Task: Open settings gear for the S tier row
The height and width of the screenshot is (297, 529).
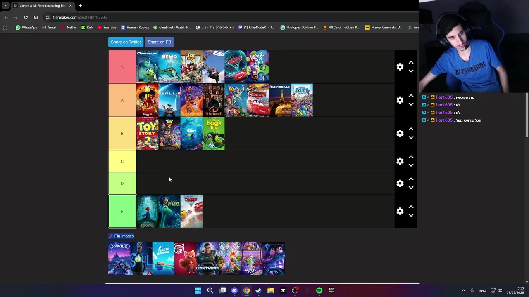Action: coord(400,67)
